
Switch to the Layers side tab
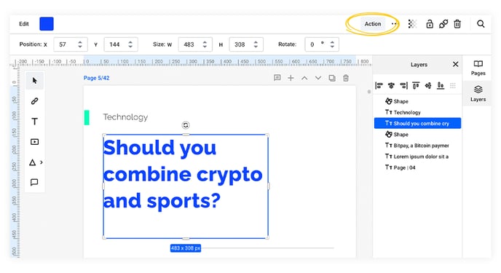tap(478, 93)
